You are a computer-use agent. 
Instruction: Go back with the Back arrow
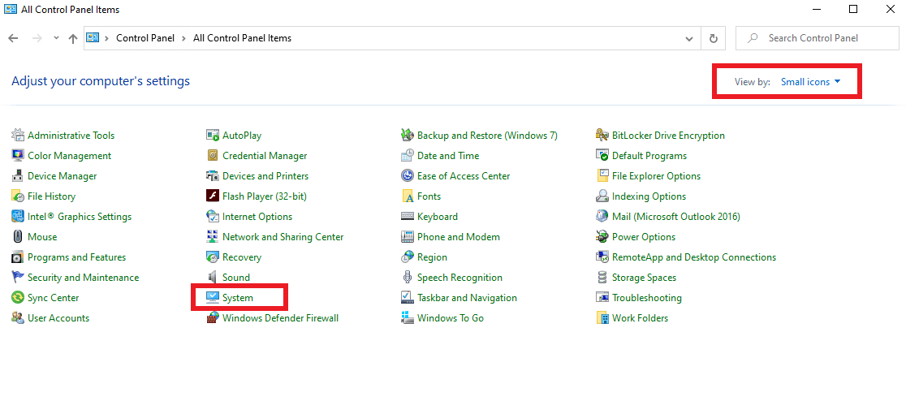point(13,38)
